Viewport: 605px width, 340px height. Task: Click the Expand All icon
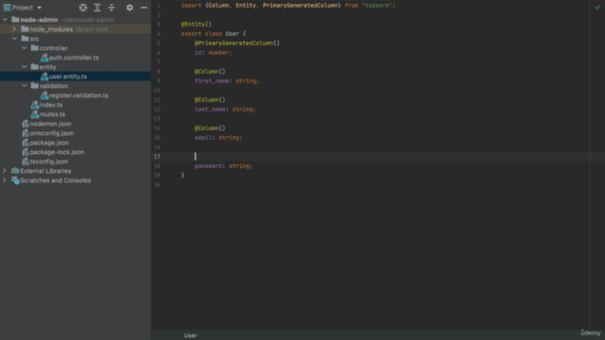[x=97, y=8]
